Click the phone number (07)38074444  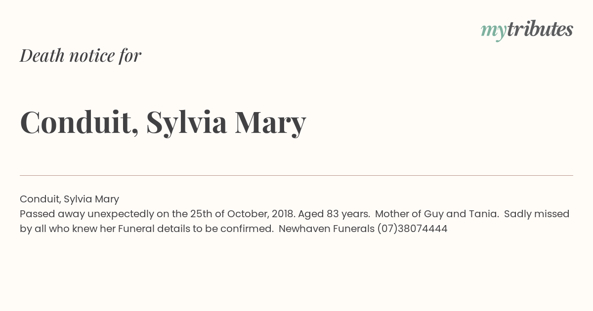[412, 229]
